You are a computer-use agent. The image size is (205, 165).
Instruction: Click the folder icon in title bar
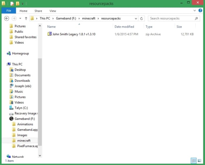[x=4, y=4]
